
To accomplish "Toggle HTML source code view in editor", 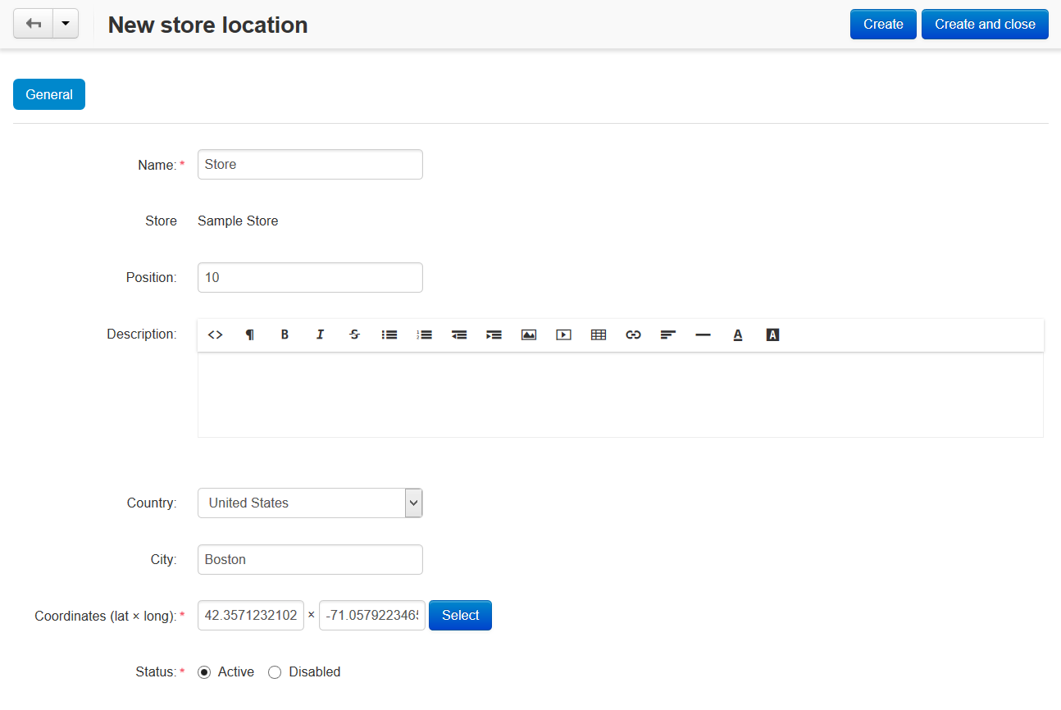I will tap(215, 335).
